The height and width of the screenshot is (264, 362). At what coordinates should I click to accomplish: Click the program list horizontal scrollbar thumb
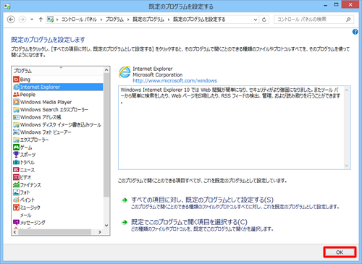54,232
